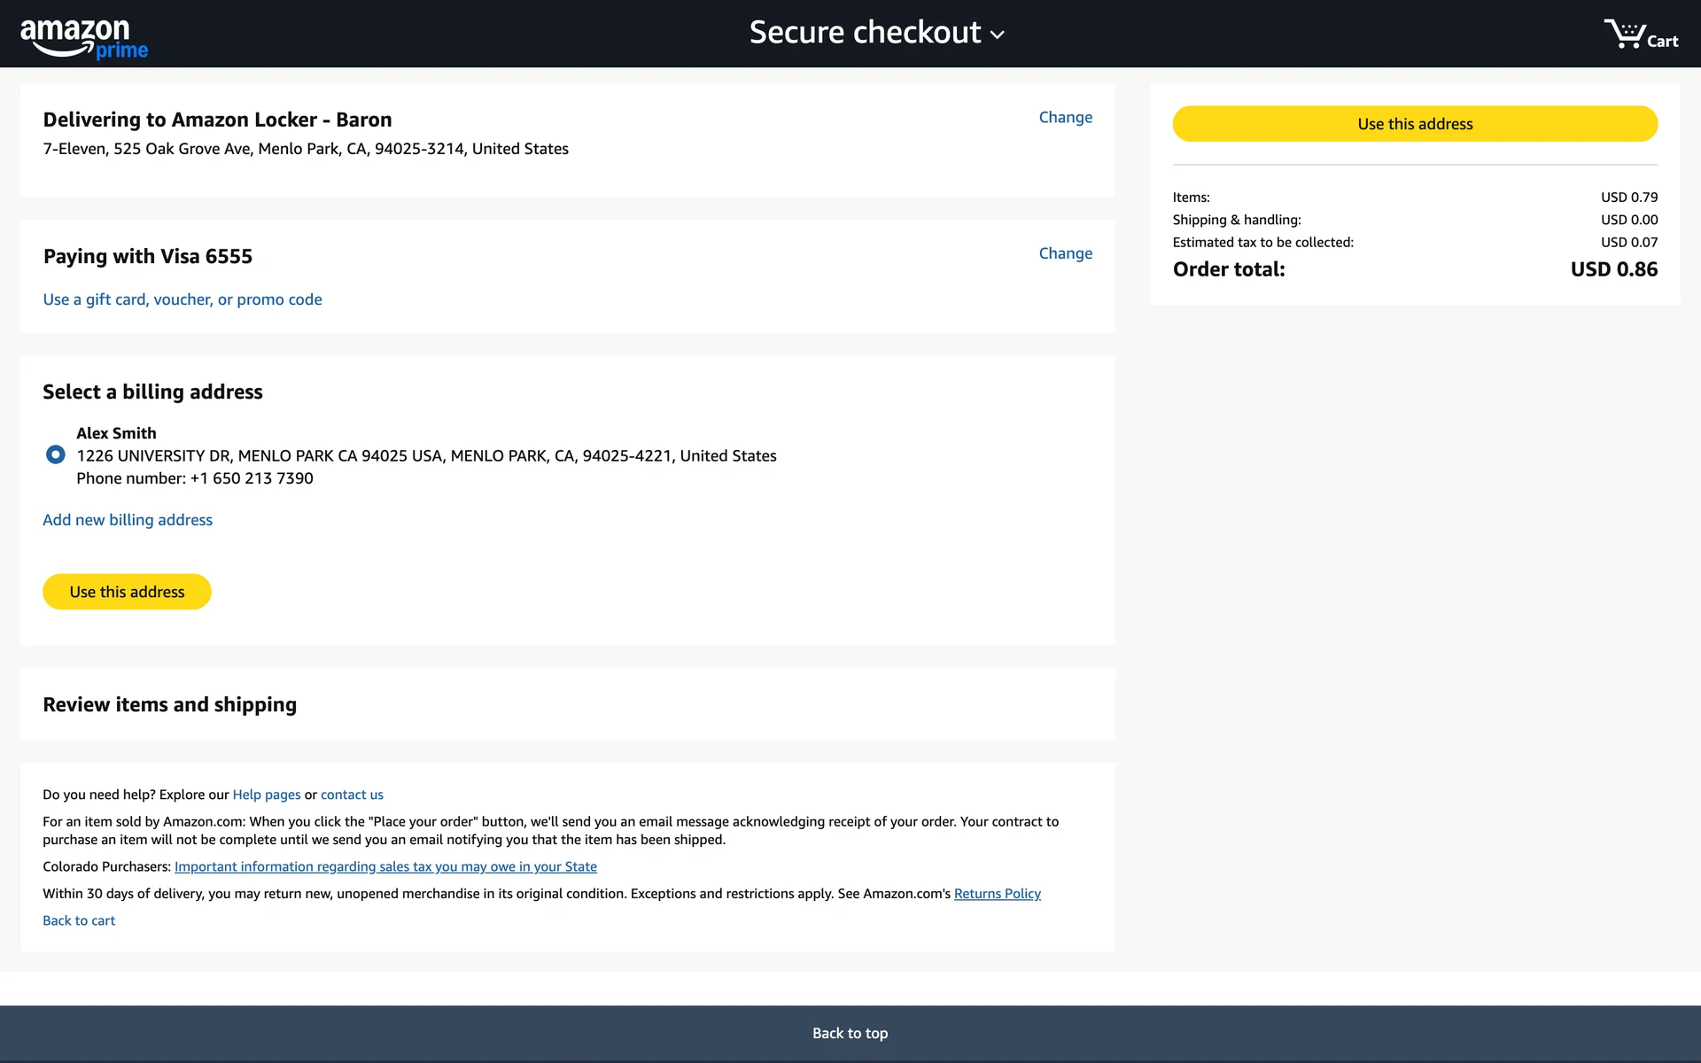
Task: Expand the Secure checkout dropdown chevron
Action: click(x=998, y=35)
